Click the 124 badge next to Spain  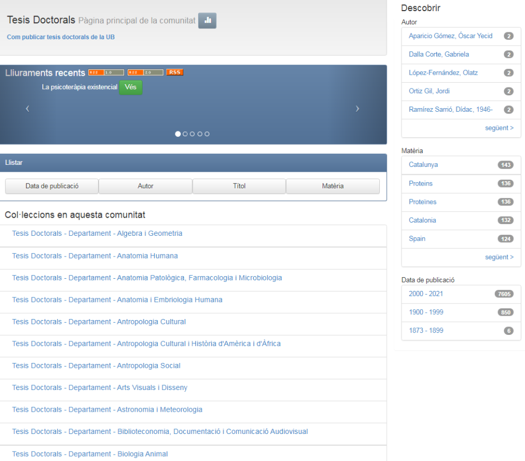[505, 238]
